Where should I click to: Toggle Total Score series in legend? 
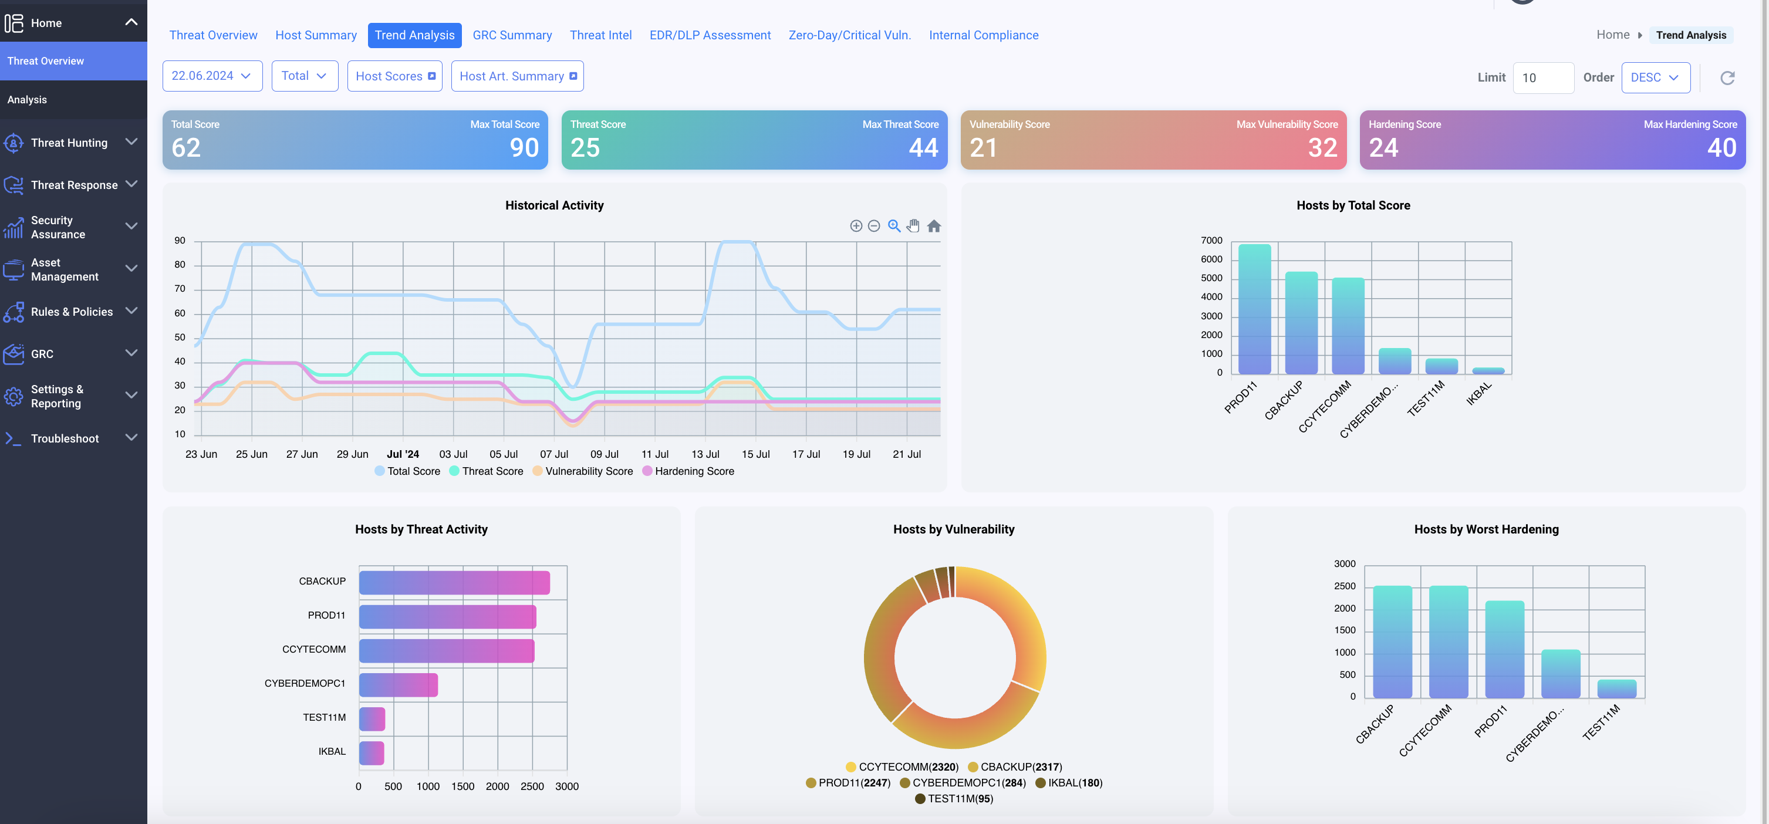[x=407, y=471]
